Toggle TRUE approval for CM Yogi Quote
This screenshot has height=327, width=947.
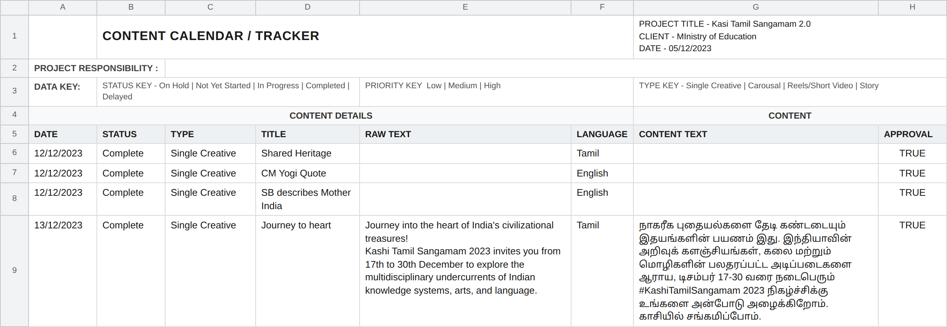pyautogui.click(x=912, y=173)
